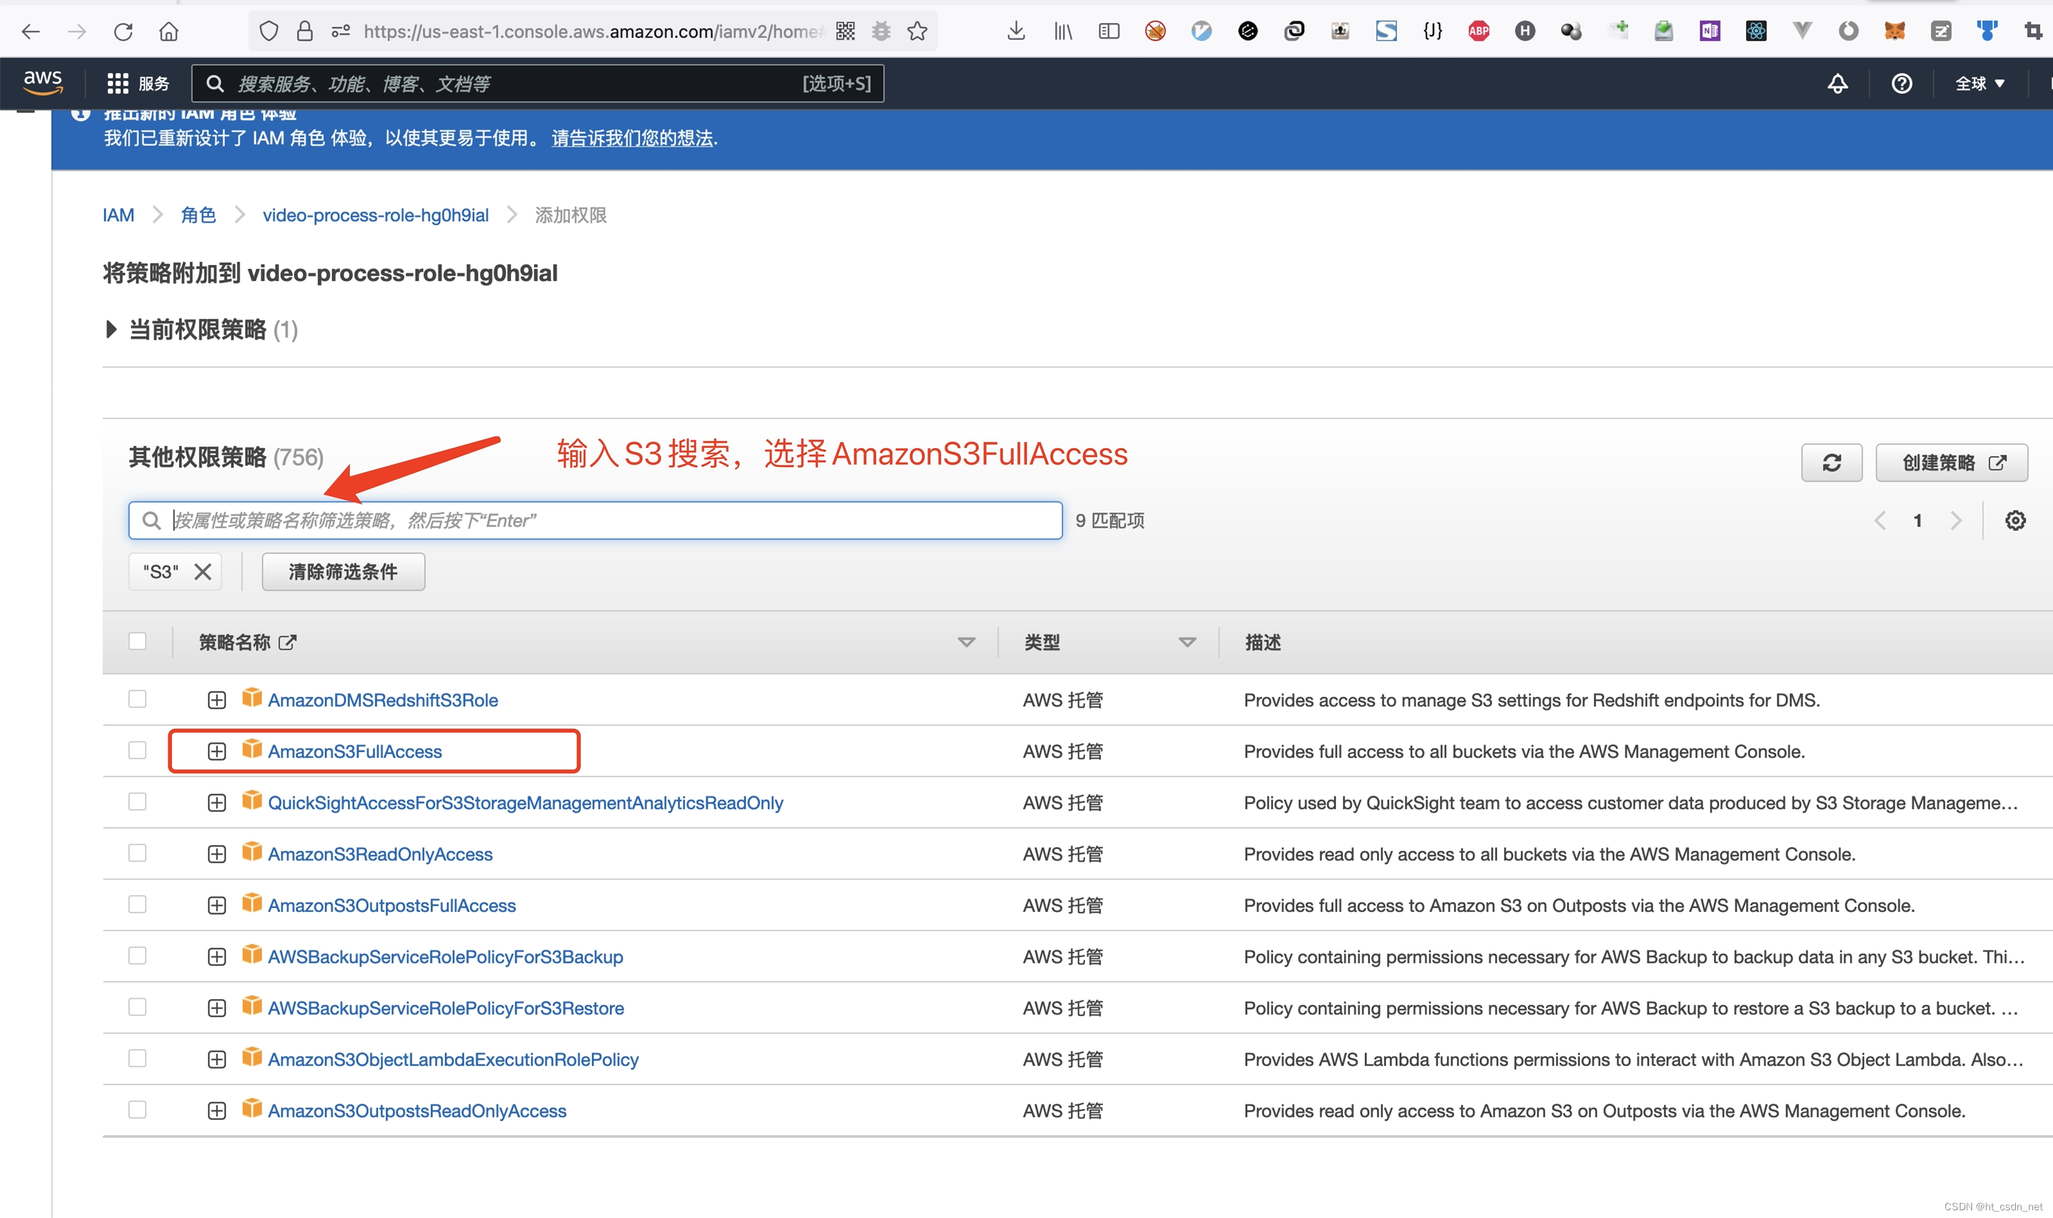2053x1218 pixels.
Task: Expand AmazonS3OutpostsFullAccess policy details
Action: 217,905
